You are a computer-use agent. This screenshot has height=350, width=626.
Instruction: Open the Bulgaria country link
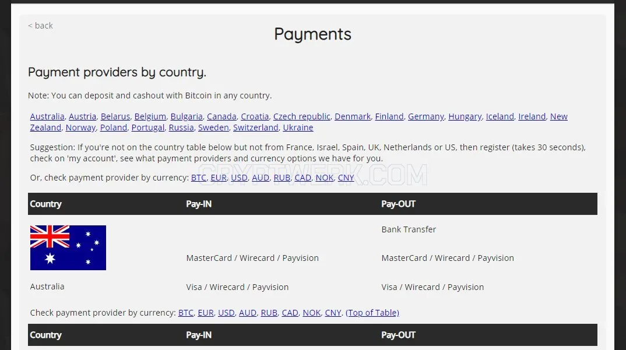tap(187, 116)
